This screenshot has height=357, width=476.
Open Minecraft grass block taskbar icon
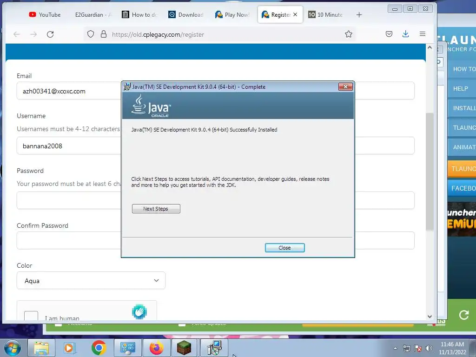184,348
